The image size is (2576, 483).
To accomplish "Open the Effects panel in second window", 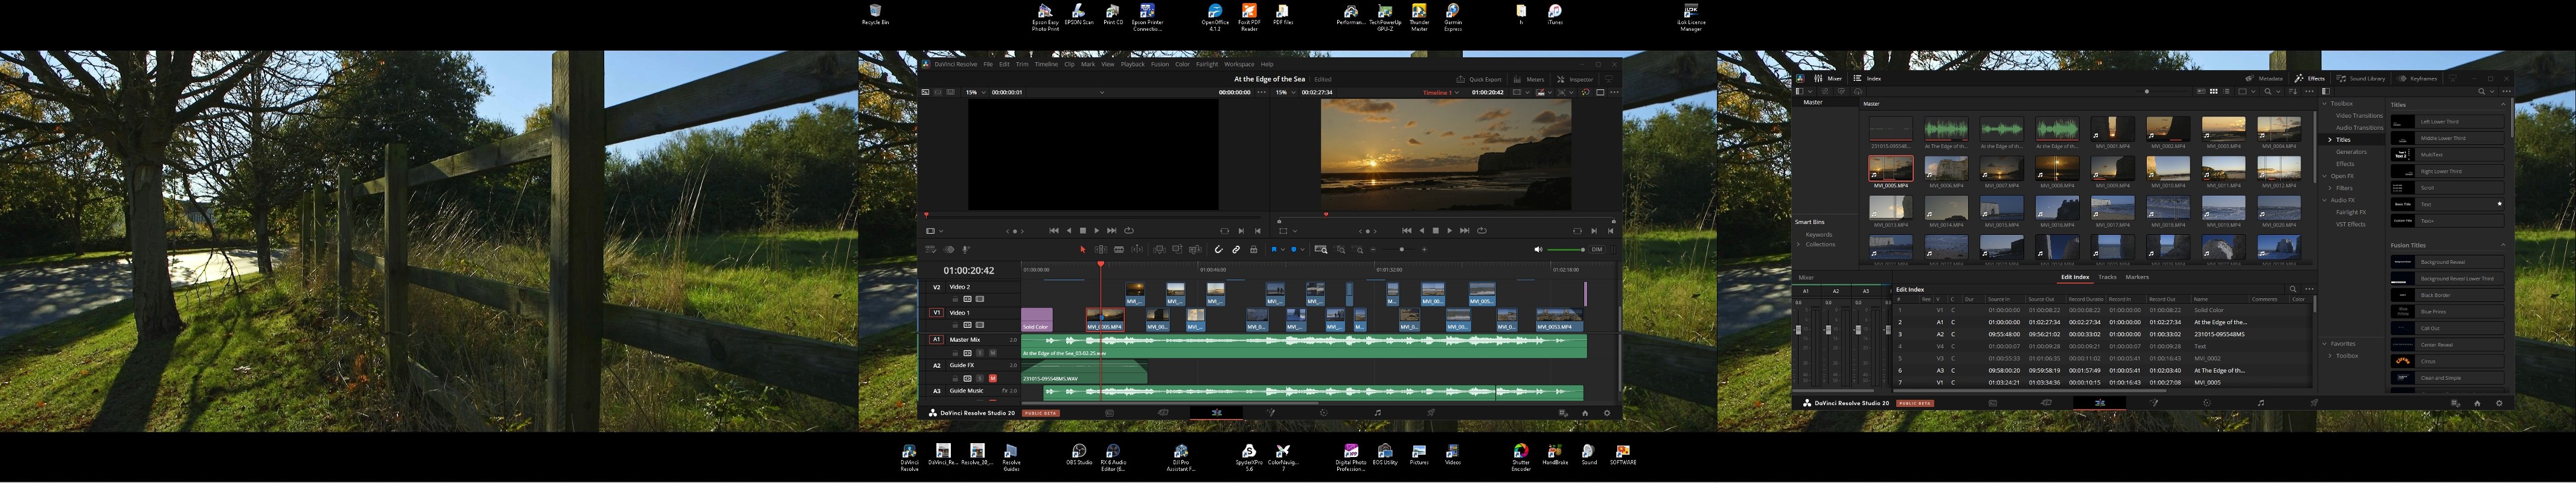I will 2310,78.
